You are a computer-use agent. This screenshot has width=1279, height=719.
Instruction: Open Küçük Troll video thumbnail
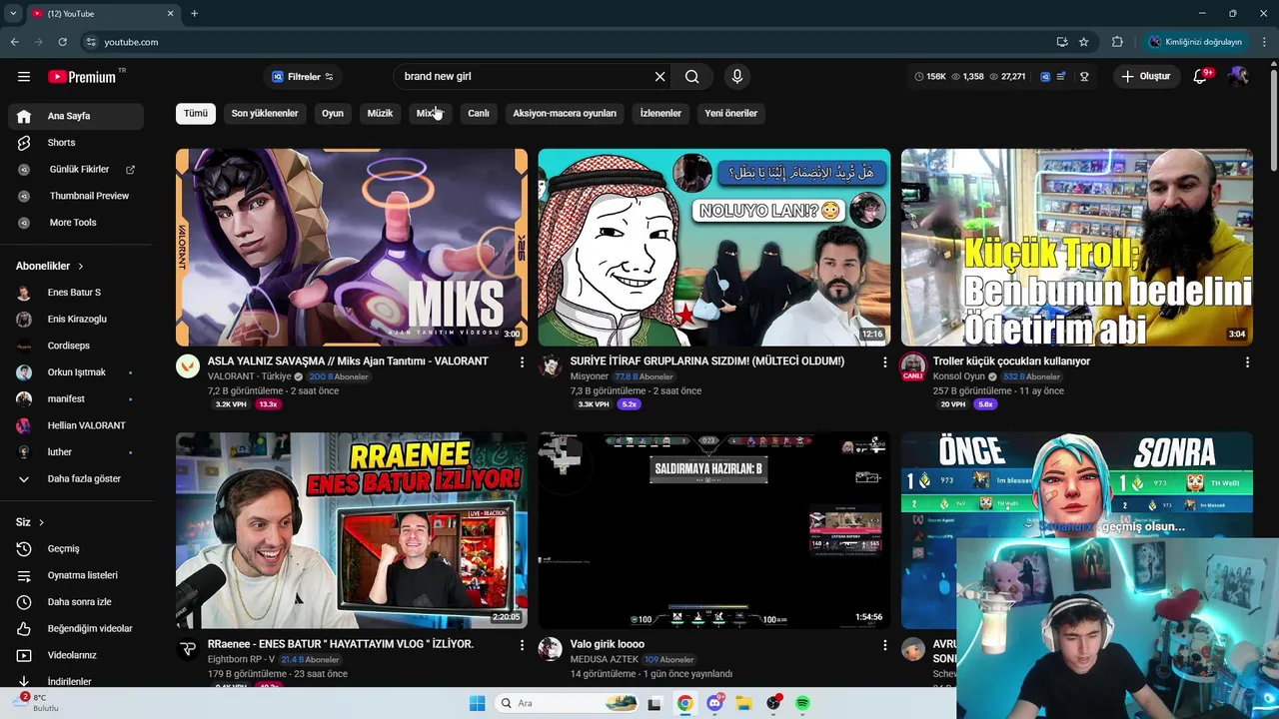[1077, 247]
